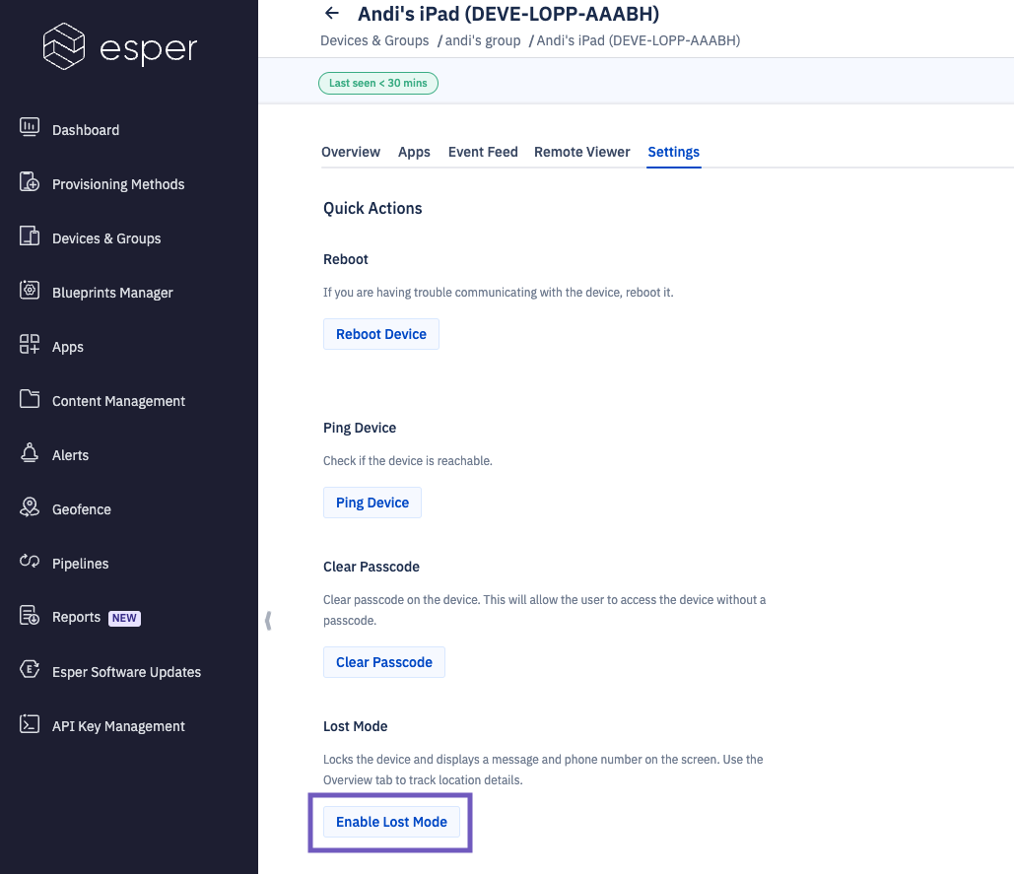Click the Ping Device section heading
Screen dimensions: 1014x874
[360, 428]
